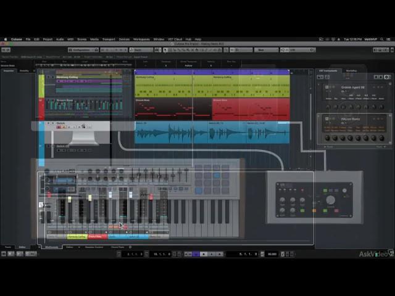Switch to the Chord Pads tab
The width and height of the screenshot is (395, 296).
click(x=118, y=247)
